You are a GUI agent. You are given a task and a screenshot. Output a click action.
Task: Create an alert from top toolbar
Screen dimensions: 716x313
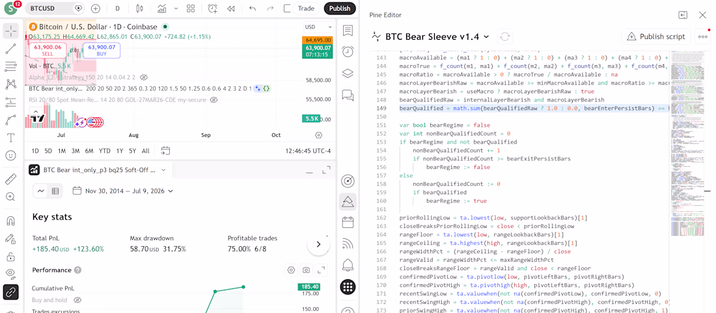(x=213, y=8)
